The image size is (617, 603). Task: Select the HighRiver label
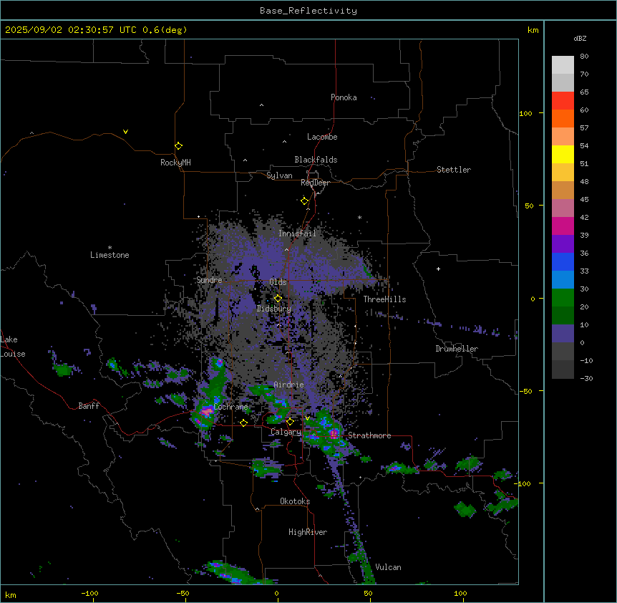pos(308,532)
